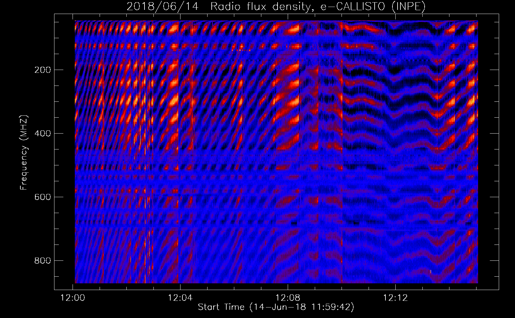This screenshot has width=515, height=318.
Task: Click the plot title '2018/06/14 Radio flux density, e-CALLISTO (INPE)'
Action: point(276,7)
